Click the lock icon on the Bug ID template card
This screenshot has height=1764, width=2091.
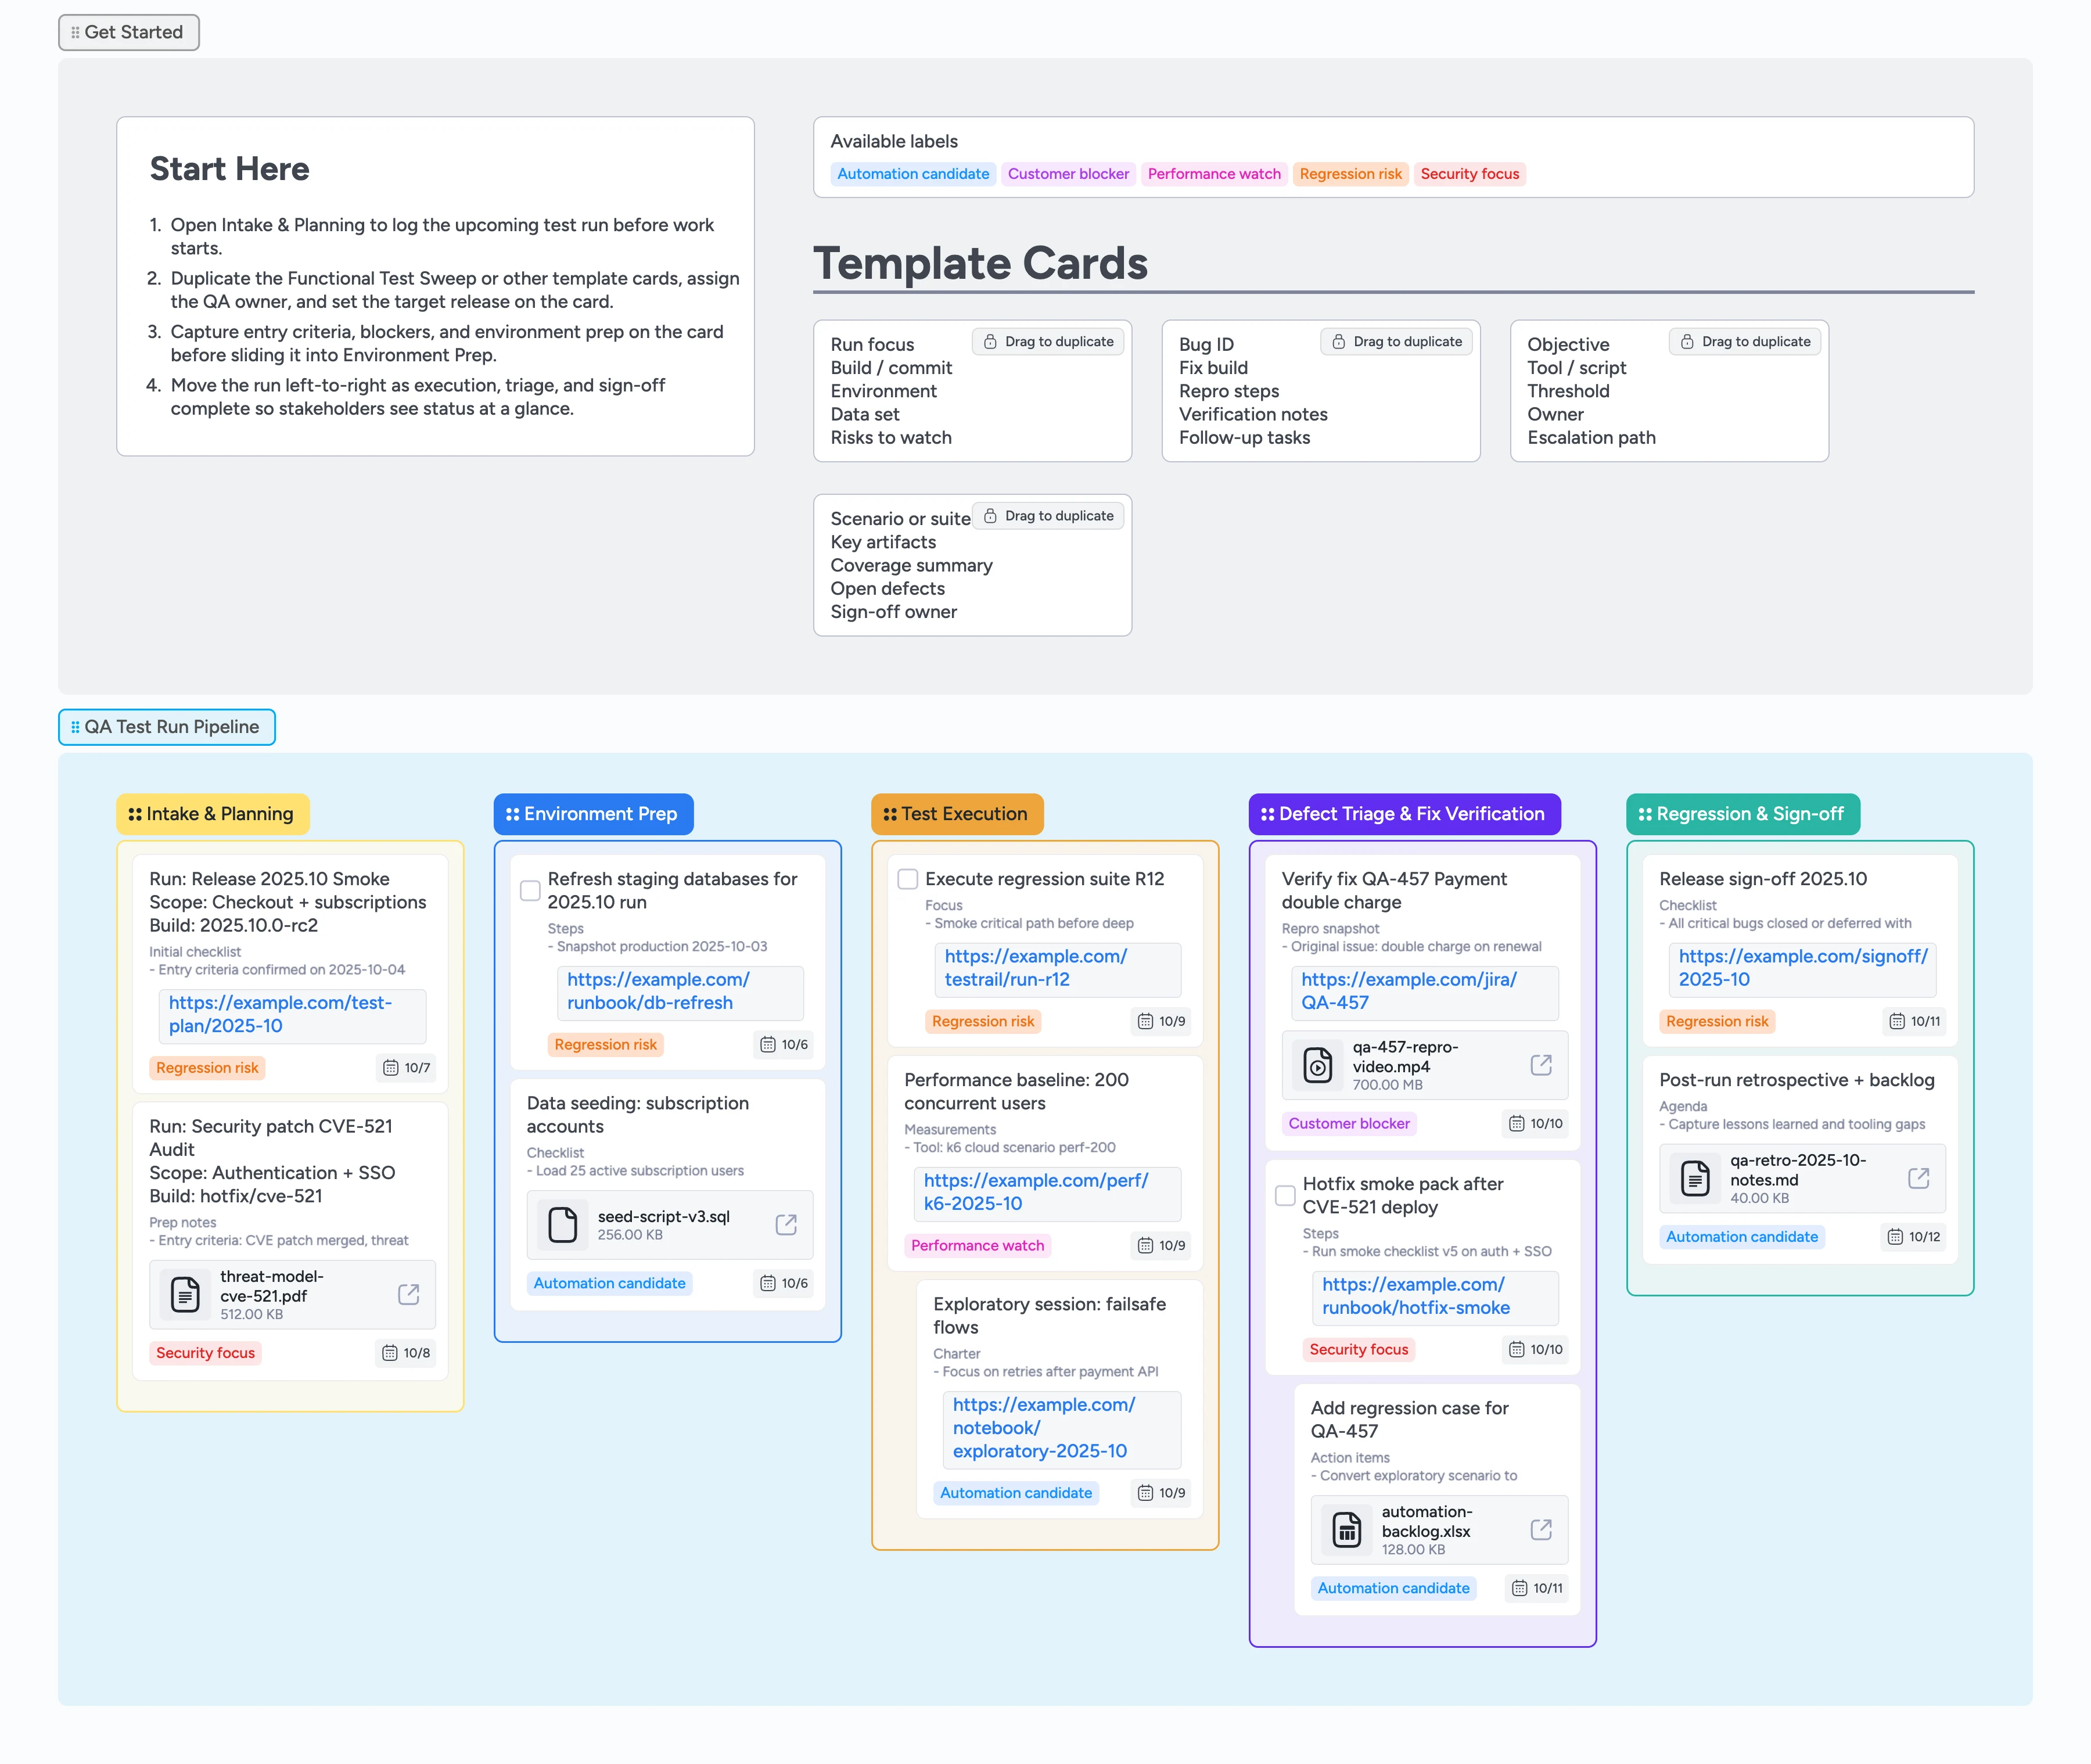(1340, 341)
